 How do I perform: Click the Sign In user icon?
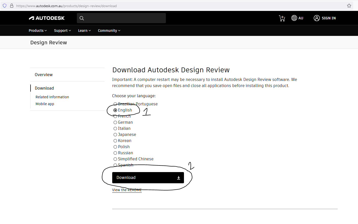pos(317,18)
